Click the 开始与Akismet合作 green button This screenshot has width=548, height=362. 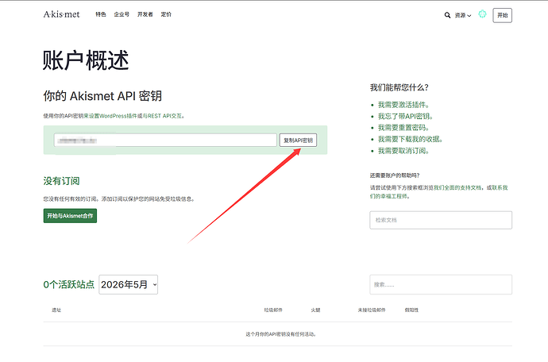(x=70, y=216)
